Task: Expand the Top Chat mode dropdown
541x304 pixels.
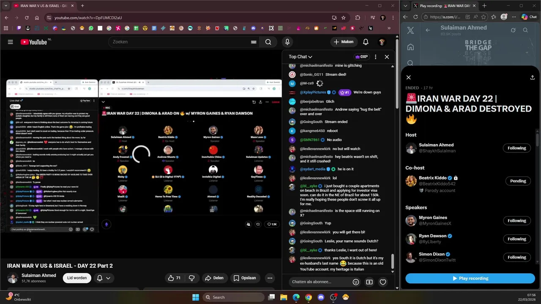Action: (x=301, y=57)
